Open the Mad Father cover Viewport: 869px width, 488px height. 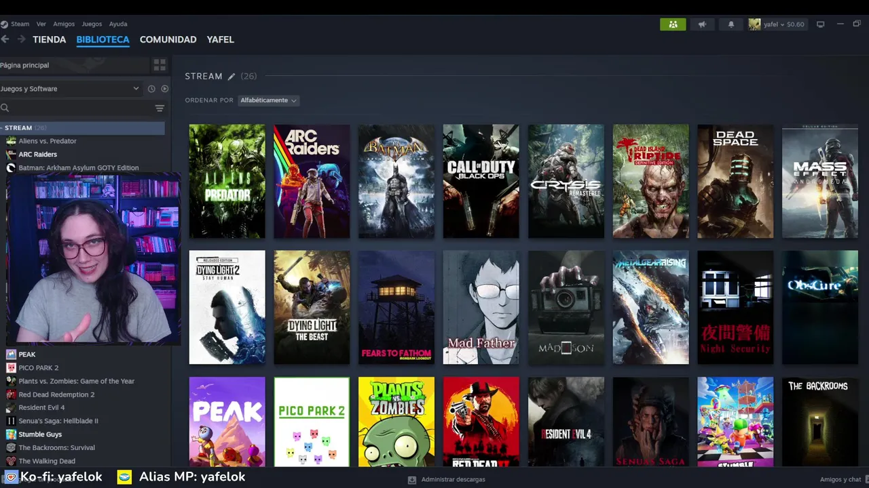click(x=481, y=308)
